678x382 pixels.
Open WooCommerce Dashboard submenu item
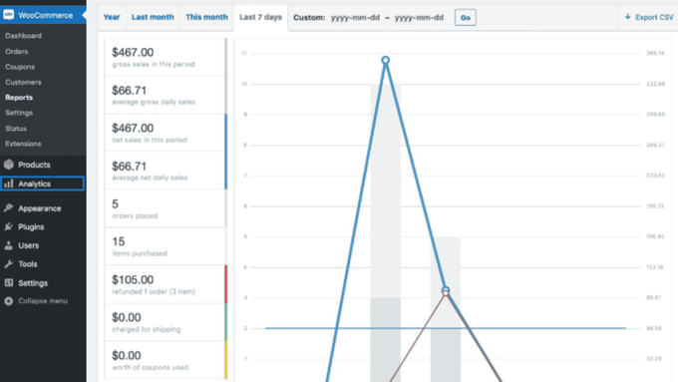point(23,36)
